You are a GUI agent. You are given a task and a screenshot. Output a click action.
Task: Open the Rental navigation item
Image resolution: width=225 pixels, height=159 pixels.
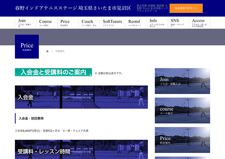(136, 23)
